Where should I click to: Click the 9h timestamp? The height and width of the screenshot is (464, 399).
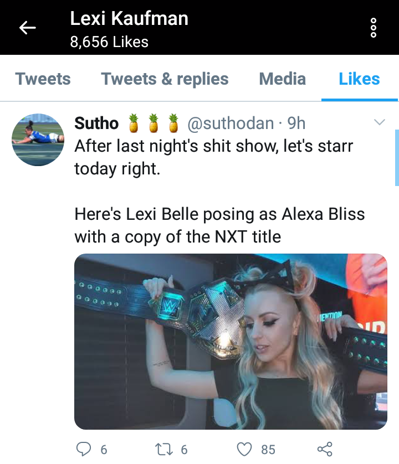click(x=296, y=123)
